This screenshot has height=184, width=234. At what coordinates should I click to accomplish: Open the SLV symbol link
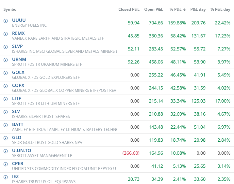pyautogui.click(x=16, y=111)
